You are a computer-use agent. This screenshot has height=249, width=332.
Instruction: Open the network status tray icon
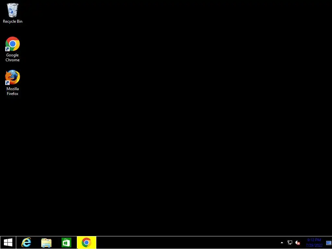pyautogui.click(x=290, y=243)
